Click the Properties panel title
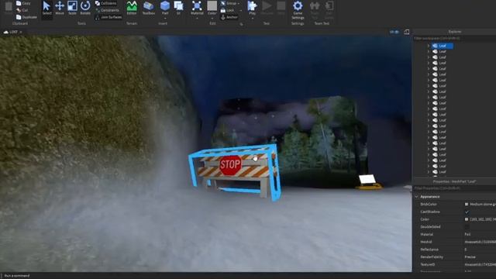This screenshot has height=279, width=496. pyautogui.click(x=455, y=181)
